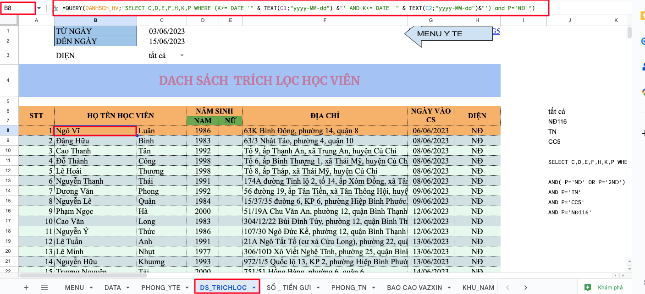
Task: Open the PHONG_TN tab options arrow
Action: 375,288
